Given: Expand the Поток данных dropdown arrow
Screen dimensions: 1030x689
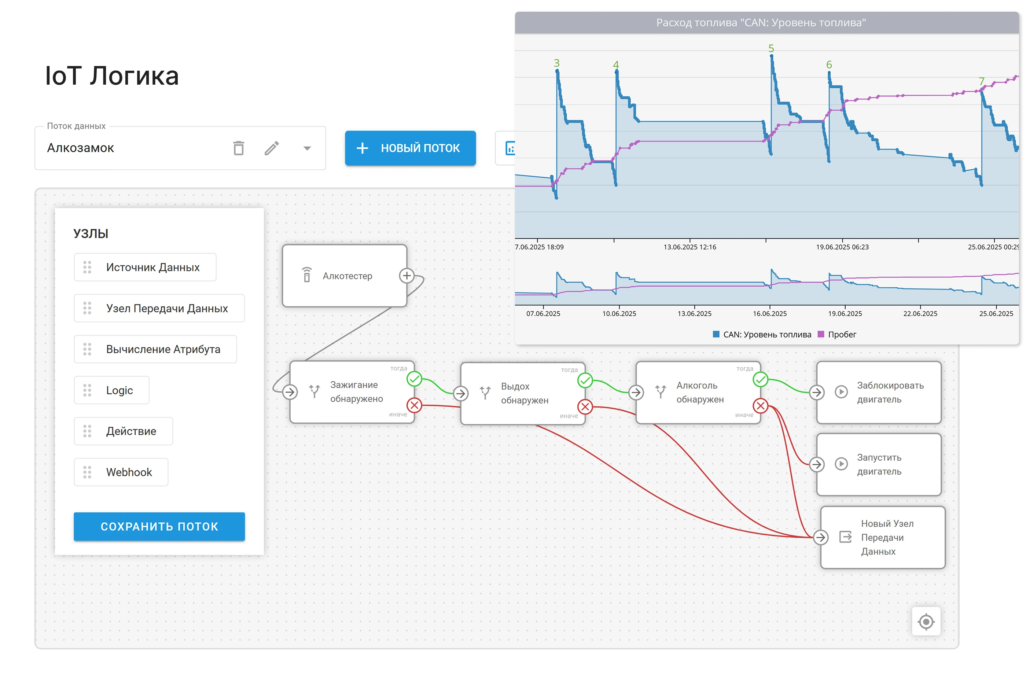Looking at the screenshot, I should click(307, 148).
